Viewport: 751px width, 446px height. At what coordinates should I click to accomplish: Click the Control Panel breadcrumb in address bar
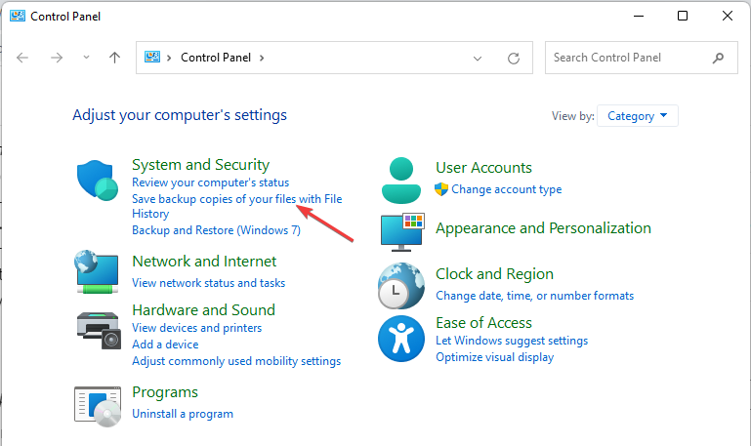point(215,58)
